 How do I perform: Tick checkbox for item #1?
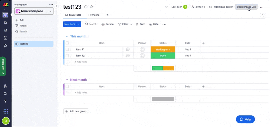(x=67, y=49)
